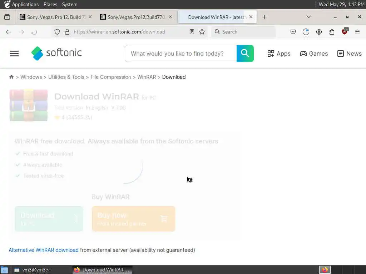Image resolution: width=366 pixels, height=274 pixels.
Task: Click the WinRAR books app icon
Action: click(29, 105)
